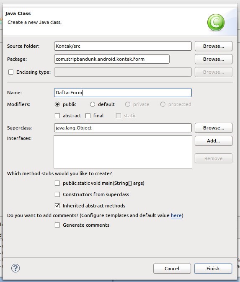This screenshot has height=282, width=240.
Task: Finish creating the Java class
Action: tap(213, 269)
